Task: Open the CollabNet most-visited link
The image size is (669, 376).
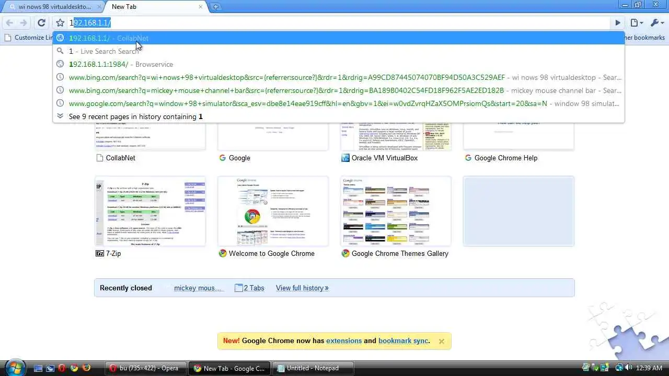Action: 120,158
